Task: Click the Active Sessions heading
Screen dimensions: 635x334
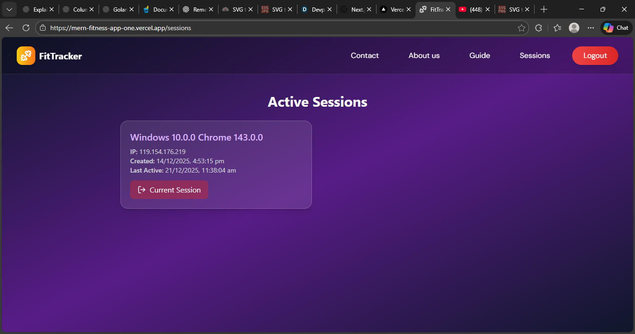Action: (x=317, y=102)
